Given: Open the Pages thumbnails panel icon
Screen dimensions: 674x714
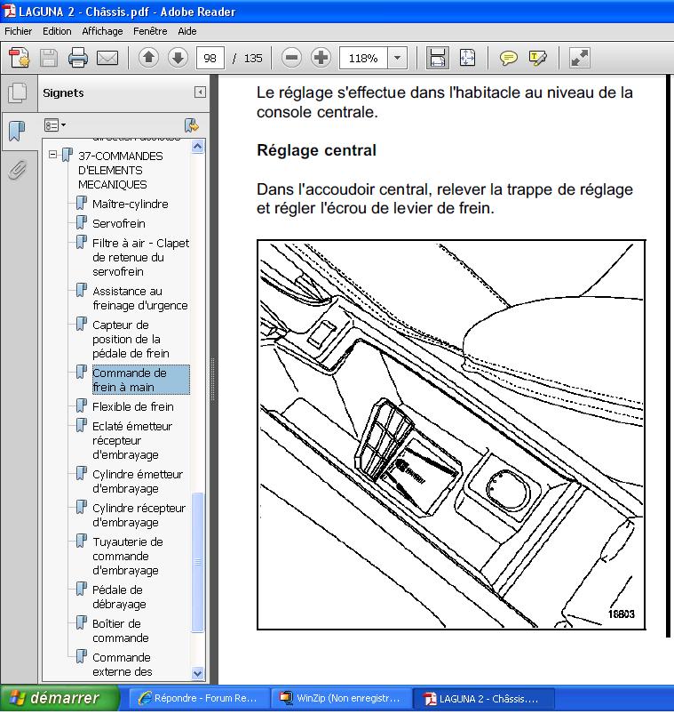Looking at the screenshot, I should [x=17, y=92].
